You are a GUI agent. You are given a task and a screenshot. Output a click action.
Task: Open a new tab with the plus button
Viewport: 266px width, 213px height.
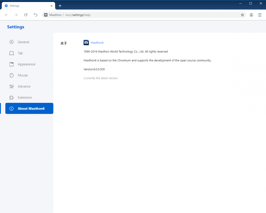pyautogui.click(x=60, y=6)
